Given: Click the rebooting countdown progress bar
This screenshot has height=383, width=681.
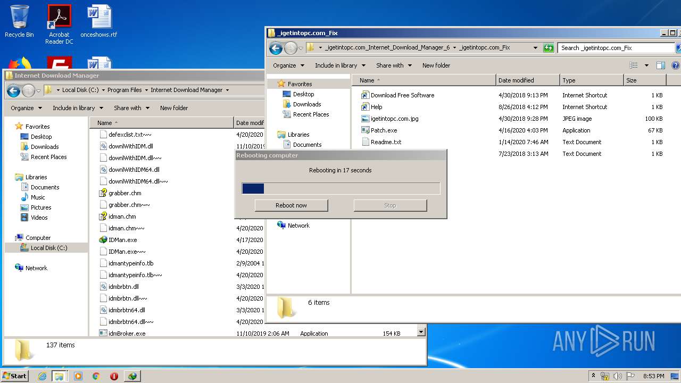Looking at the screenshot, I should point(341,188).
